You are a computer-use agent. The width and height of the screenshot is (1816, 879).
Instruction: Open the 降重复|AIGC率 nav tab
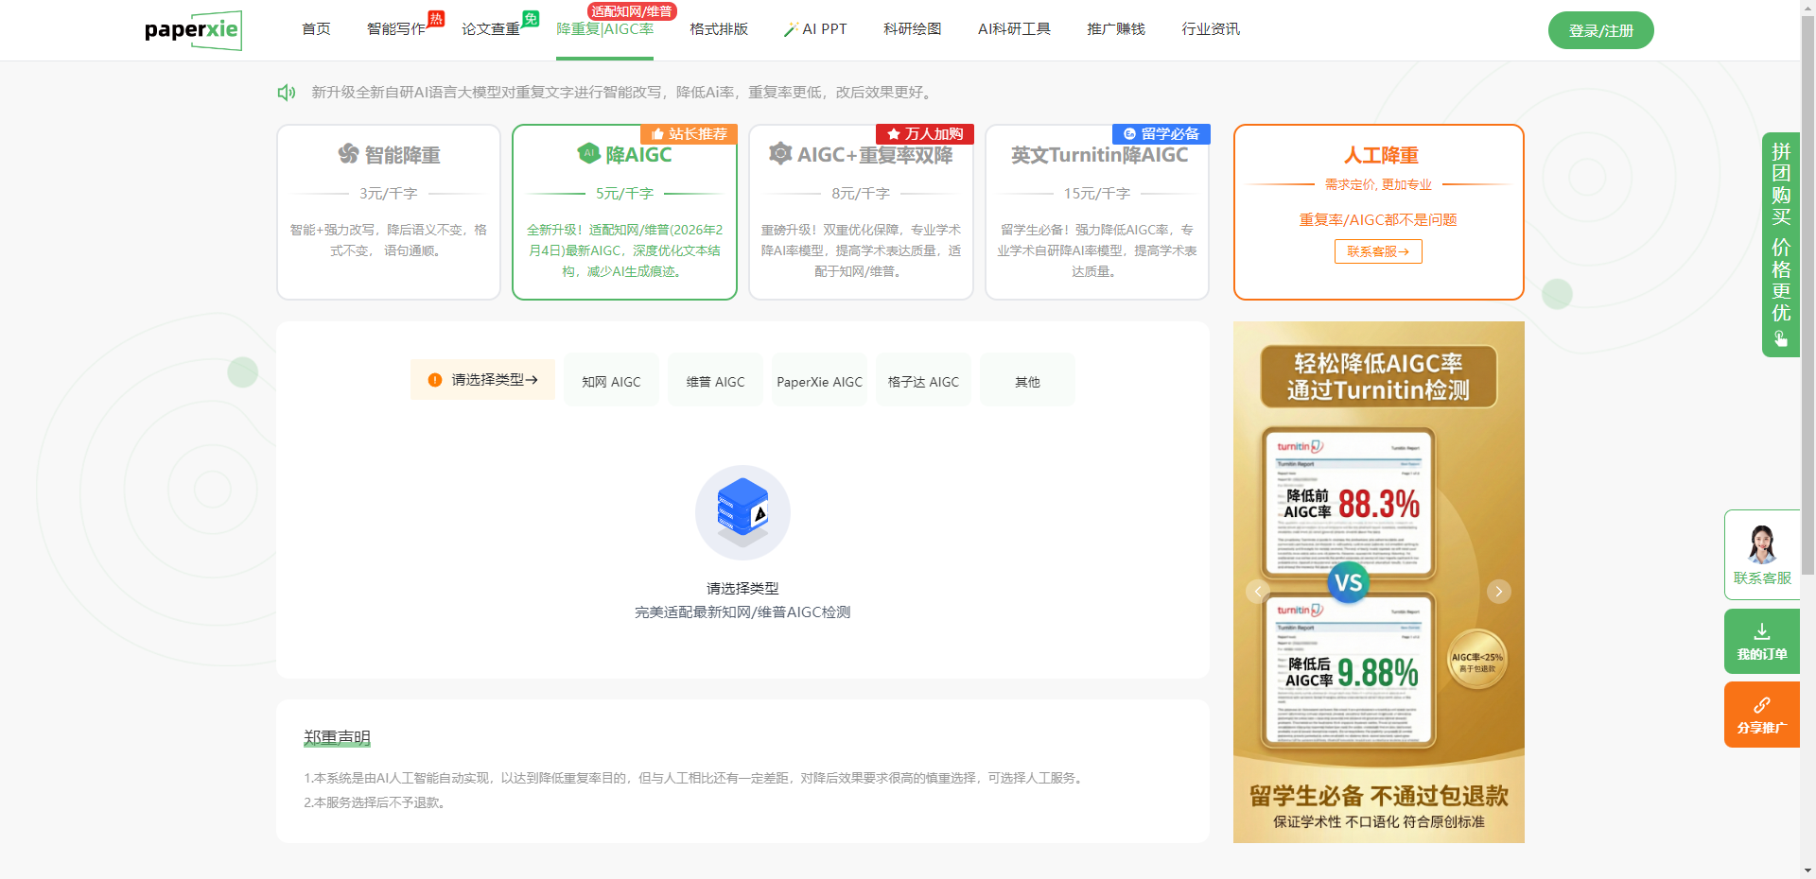[x=604, y=29]
